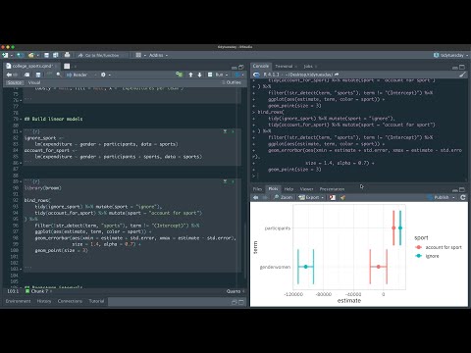This screenshot has width=471, height=353.
Task: Switch editor to Source mode
Action: [15, 82]
